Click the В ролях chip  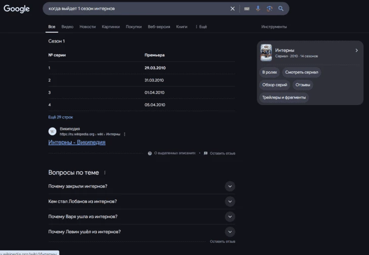(x=269, y=72)
